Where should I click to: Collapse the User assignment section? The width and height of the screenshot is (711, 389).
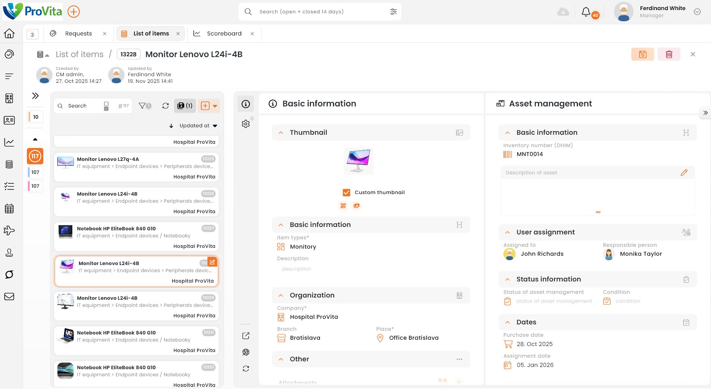[x=507, y=233]
